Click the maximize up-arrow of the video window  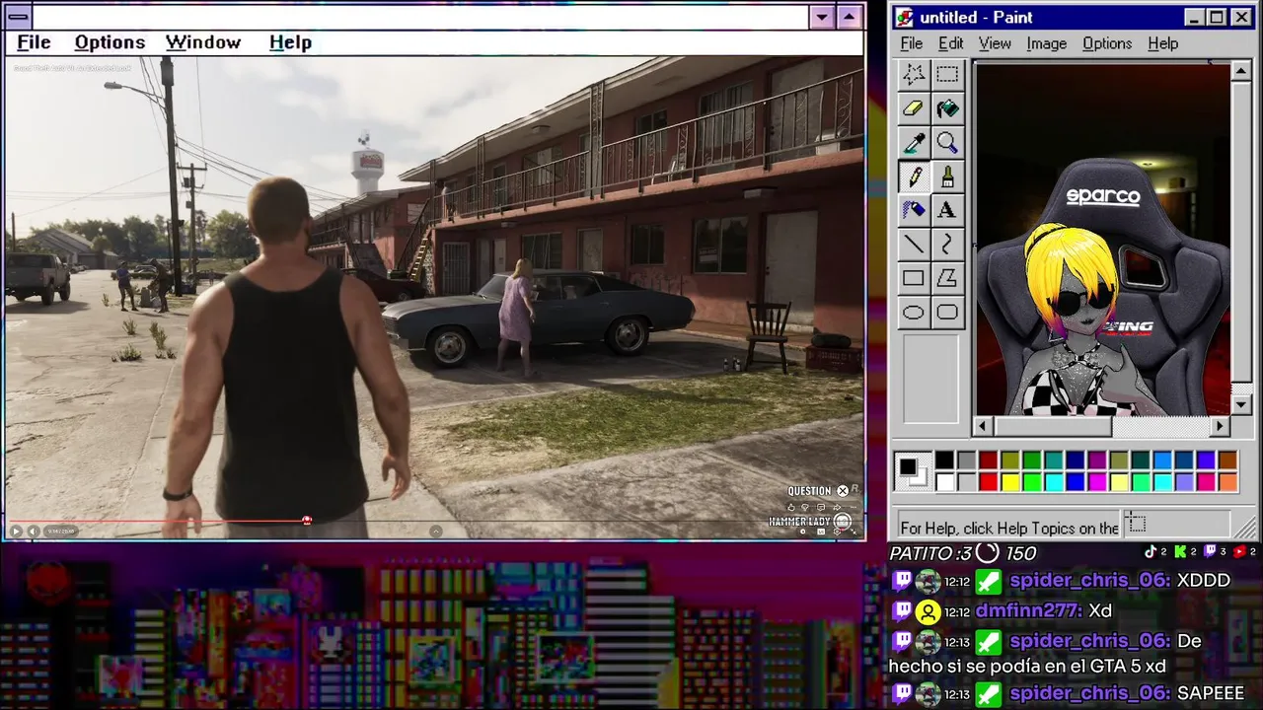click(850, 17)
